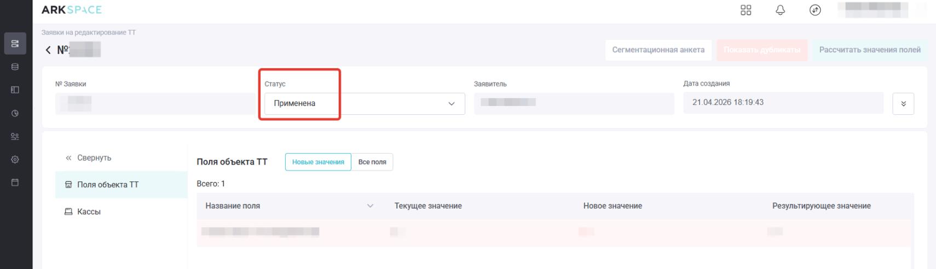
Task: Click the sync arrows circle icon
Action: (x=815, y=10)
